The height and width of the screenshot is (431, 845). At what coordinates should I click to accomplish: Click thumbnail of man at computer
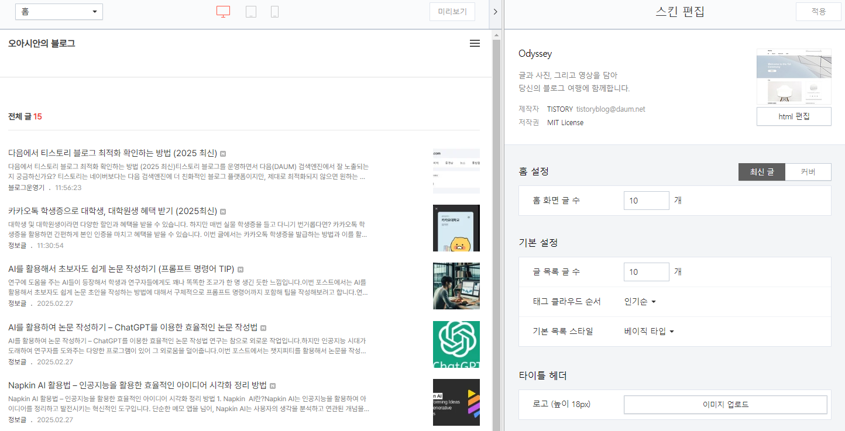pos(456,286)
